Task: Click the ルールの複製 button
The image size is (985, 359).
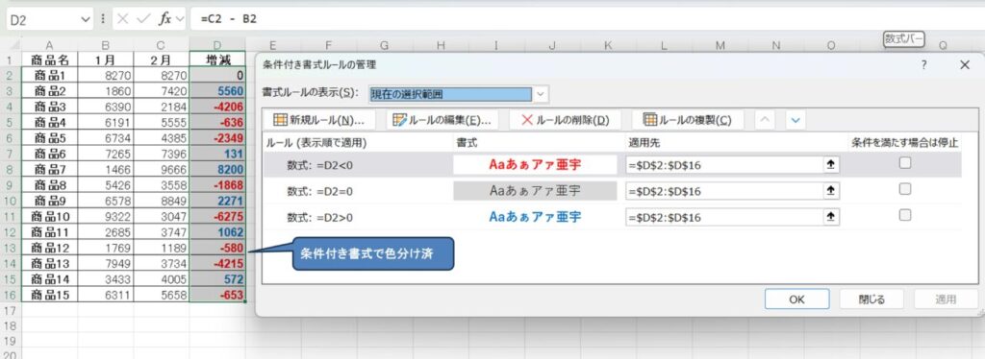Action: (x=688, y=120)
